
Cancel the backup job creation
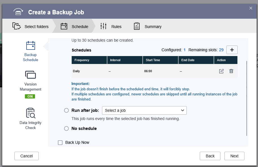27,156
